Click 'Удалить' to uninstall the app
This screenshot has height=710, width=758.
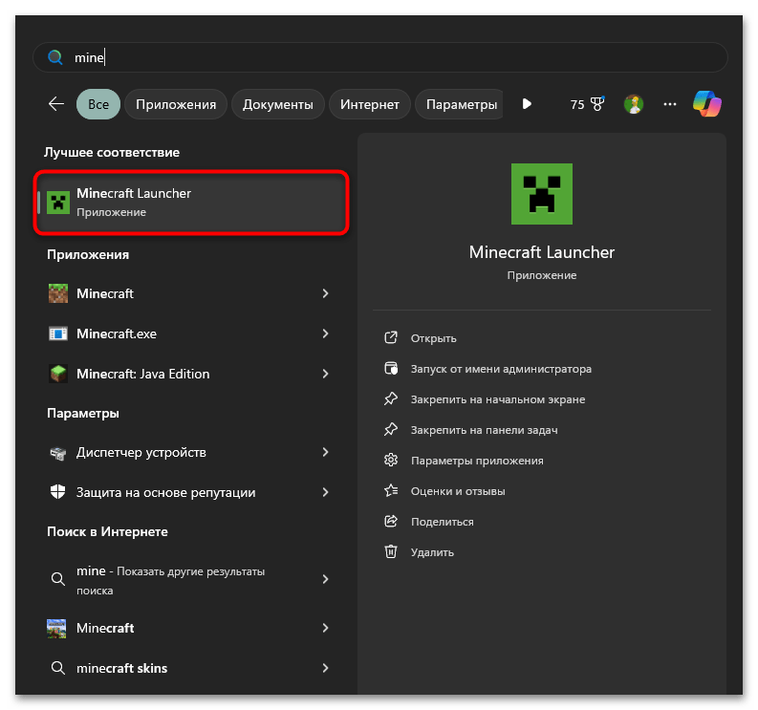point(432,552)
